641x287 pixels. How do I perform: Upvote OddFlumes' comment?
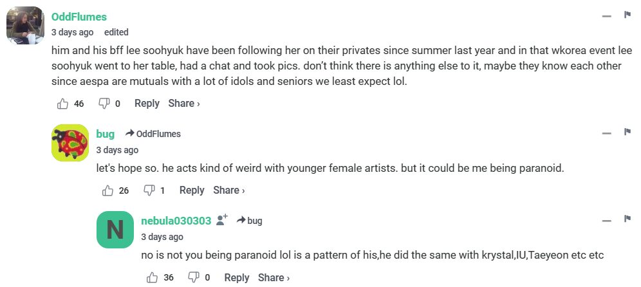[x=63, y=104]
